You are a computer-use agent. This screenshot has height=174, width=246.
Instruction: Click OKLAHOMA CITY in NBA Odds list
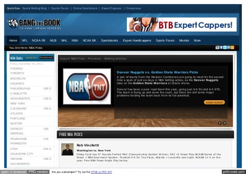[x=22, y=154]
